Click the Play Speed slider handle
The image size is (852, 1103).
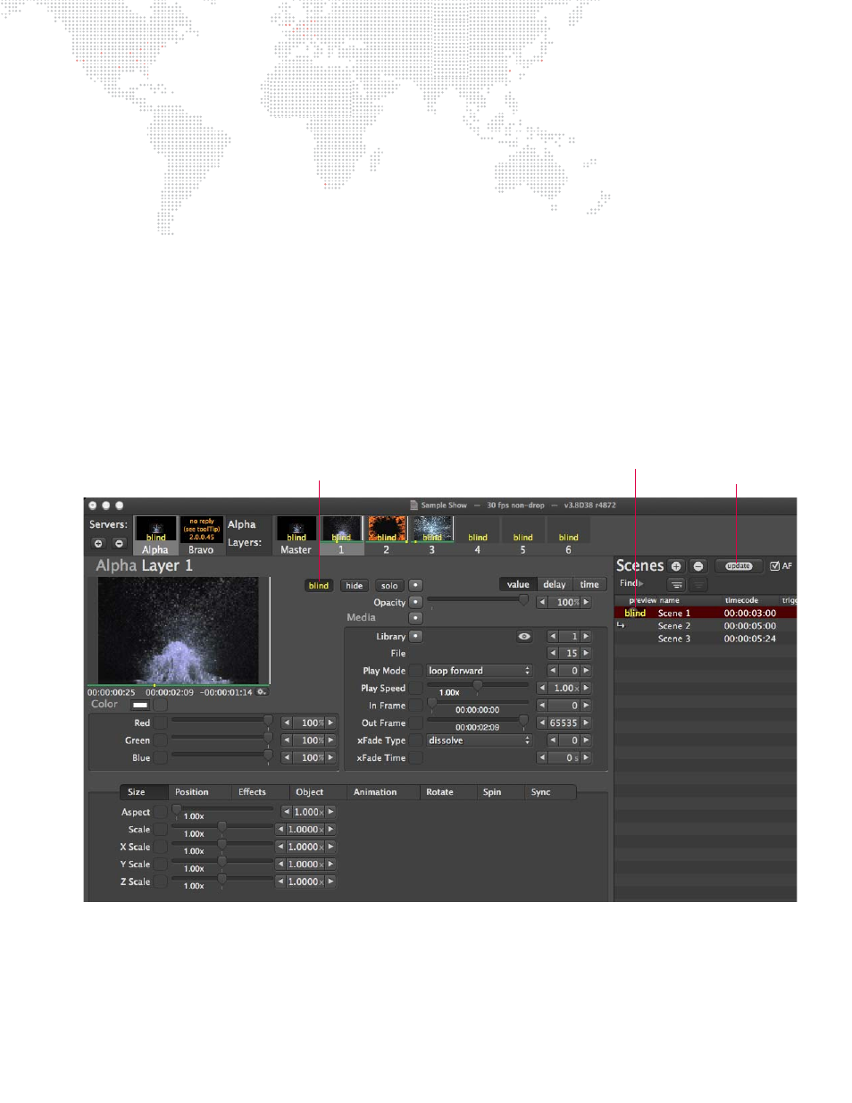coord(478,686)
